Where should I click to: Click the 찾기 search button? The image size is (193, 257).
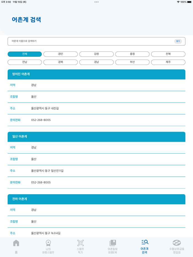[x=178, y=41]
